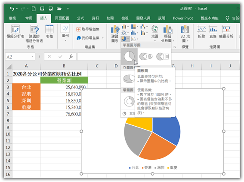The image size is (244, 182).
Task: Switch to the Power Pivot tab
Action: [x=183, y=18]
